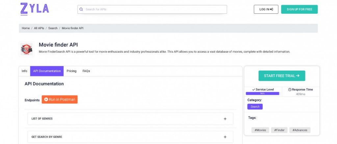Click the Movie finder API heading

pyautogui.click(x=58, y=45)
